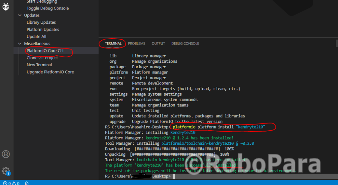Click the 'test' Unit testing line

[x=135, y=111]
